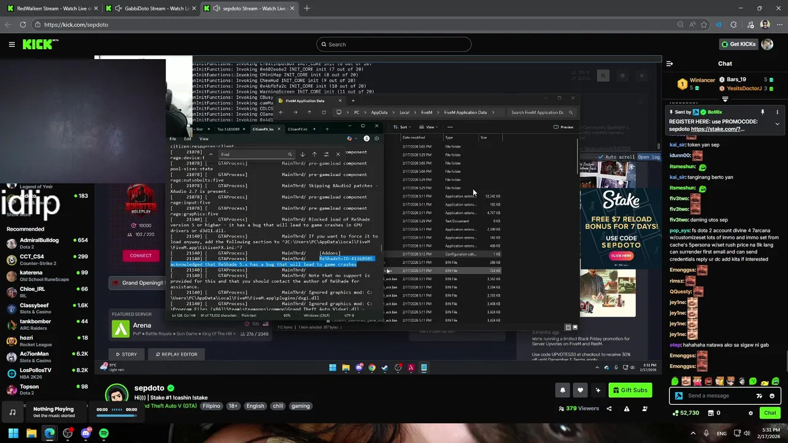Open the chat text formatting icon
788x443 pixels.
point(760,396)
